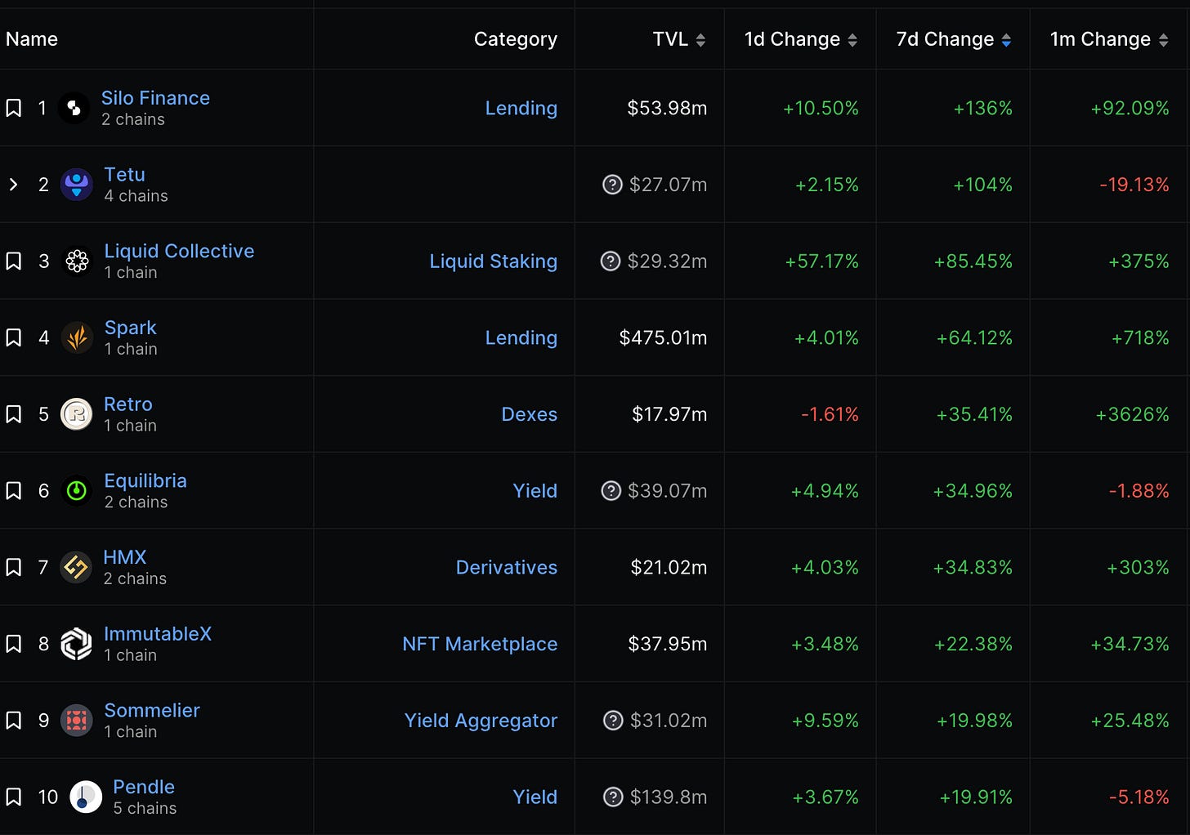Sort by 1d Change arrows
The height and width of the screenshot is (835, 1190).
852,40
